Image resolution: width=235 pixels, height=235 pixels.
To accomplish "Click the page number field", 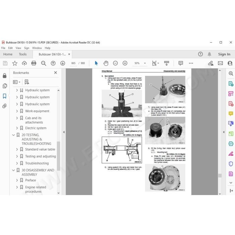I will (x=73, y=63).
